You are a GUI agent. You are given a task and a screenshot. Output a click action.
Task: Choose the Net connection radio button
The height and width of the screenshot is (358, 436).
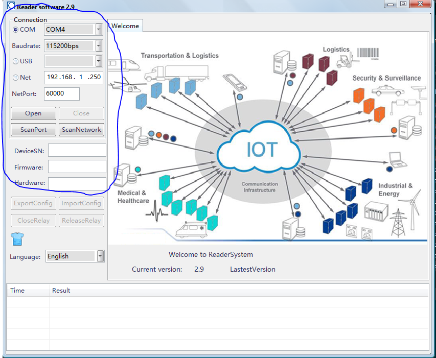coord(15,78)
